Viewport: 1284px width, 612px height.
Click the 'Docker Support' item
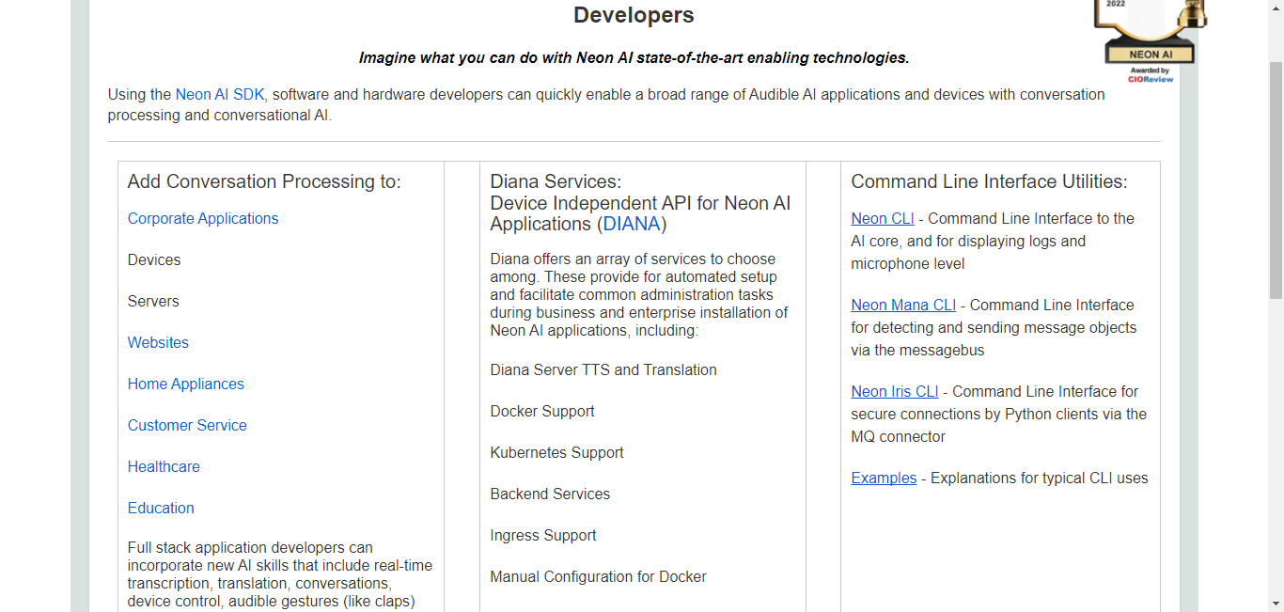542,411
